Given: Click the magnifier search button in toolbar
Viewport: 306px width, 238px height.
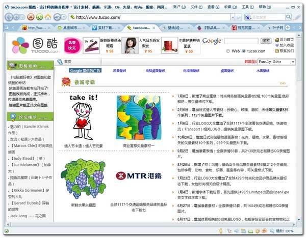Looking at the screenshot, I should click(289, 17).
